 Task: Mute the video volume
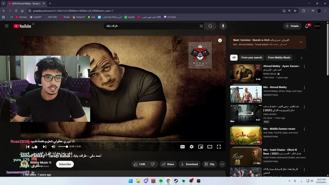click(53, 147)
